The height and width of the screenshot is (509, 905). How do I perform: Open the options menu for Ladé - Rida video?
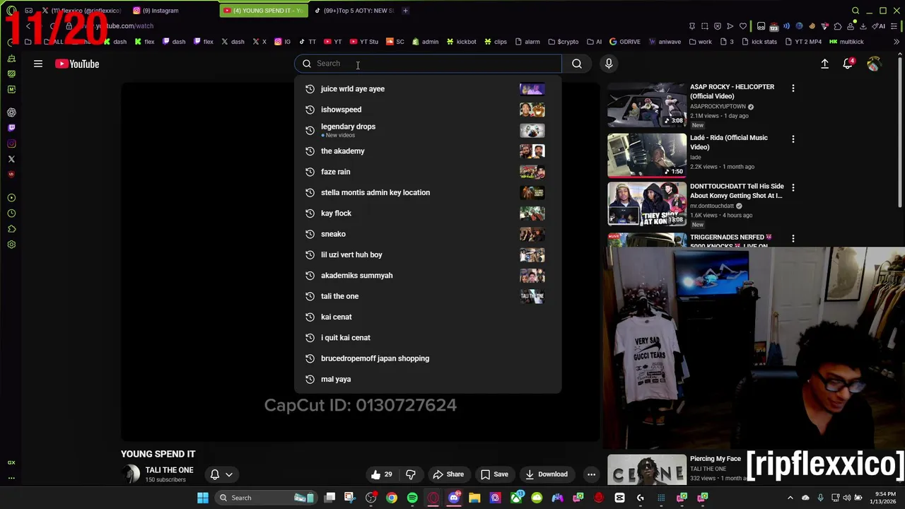tap(793, 139)
